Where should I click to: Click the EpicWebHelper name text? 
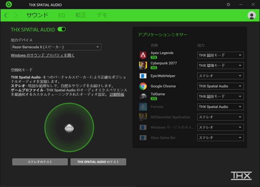coord(163,76)
